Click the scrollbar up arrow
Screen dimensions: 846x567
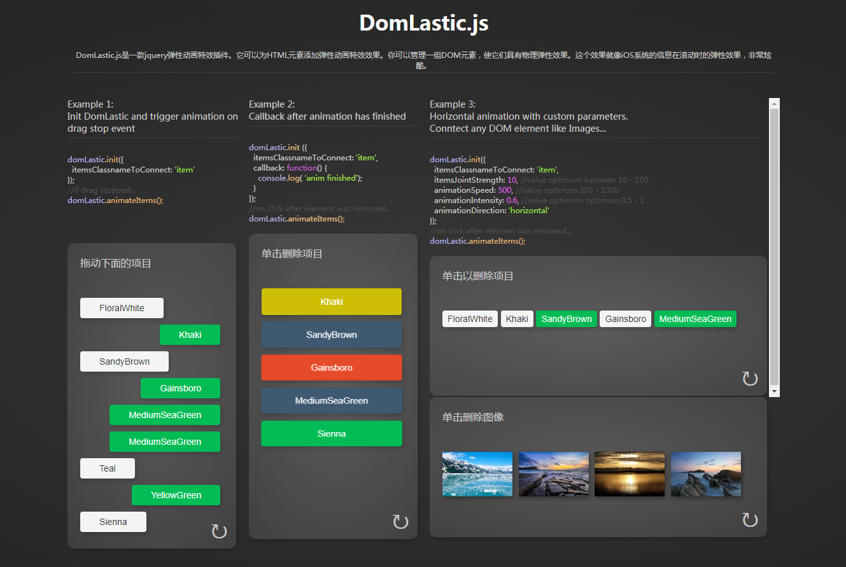point(775,103)
